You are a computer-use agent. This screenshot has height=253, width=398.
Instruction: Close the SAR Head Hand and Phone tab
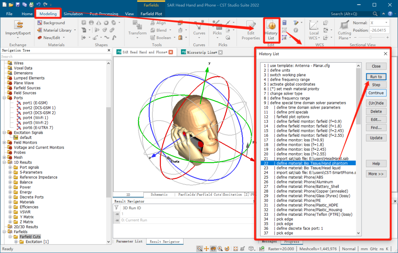coord(171,52)
